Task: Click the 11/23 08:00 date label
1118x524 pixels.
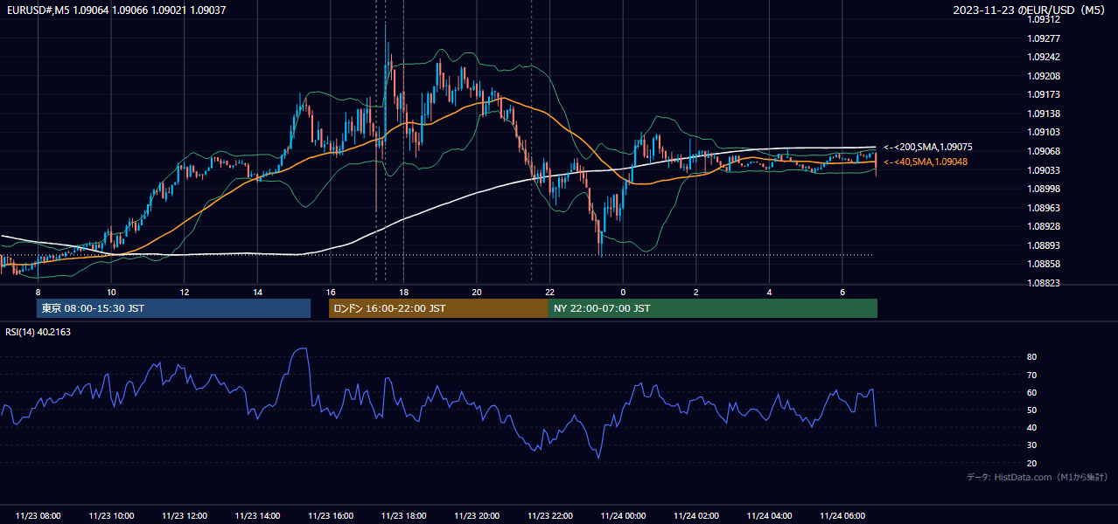Action: pyautogui.click(x=38, y=516)
